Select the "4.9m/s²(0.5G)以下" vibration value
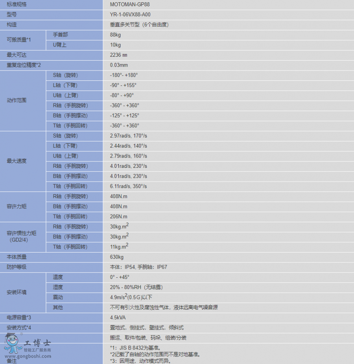The image size is (354, 364). coord(131,297)
